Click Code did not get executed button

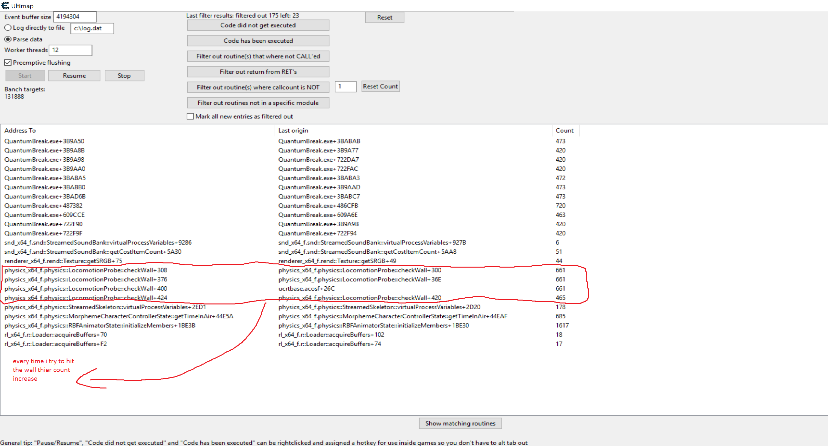pyautogui.click(x=258, y=25)
